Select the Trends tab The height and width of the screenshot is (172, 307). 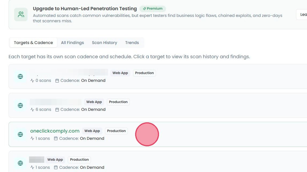[x=132, y=43]
